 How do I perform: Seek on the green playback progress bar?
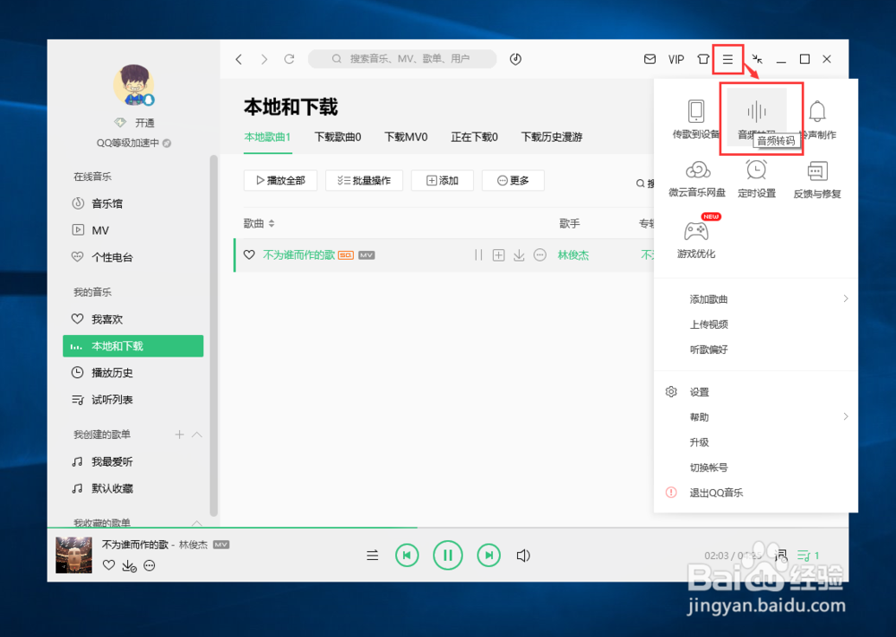tap(447, 528)
